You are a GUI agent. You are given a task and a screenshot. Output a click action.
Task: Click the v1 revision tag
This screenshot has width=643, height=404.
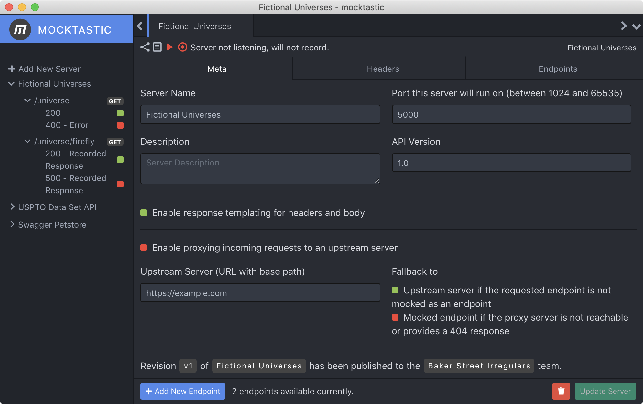(x=188, y=366)
